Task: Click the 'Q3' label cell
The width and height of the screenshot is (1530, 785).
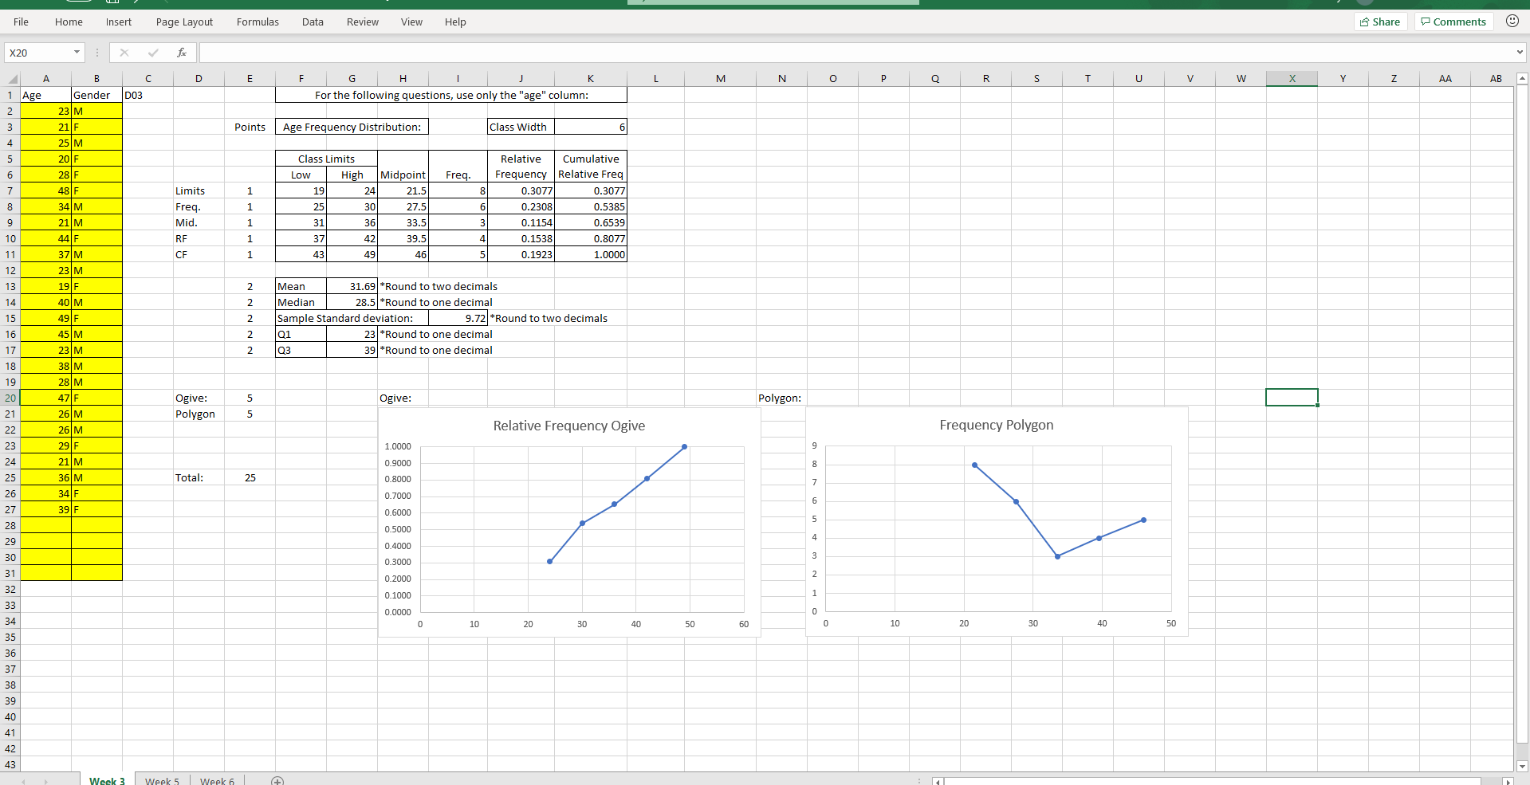Action: tap(301, 350)
